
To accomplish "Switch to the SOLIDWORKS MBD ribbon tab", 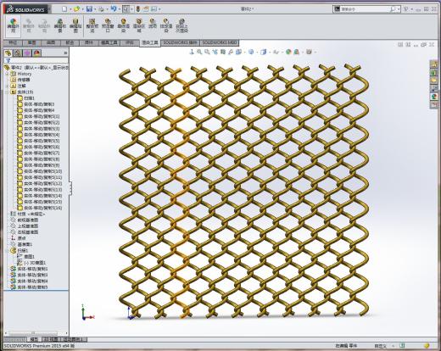I will pos(220,42).
